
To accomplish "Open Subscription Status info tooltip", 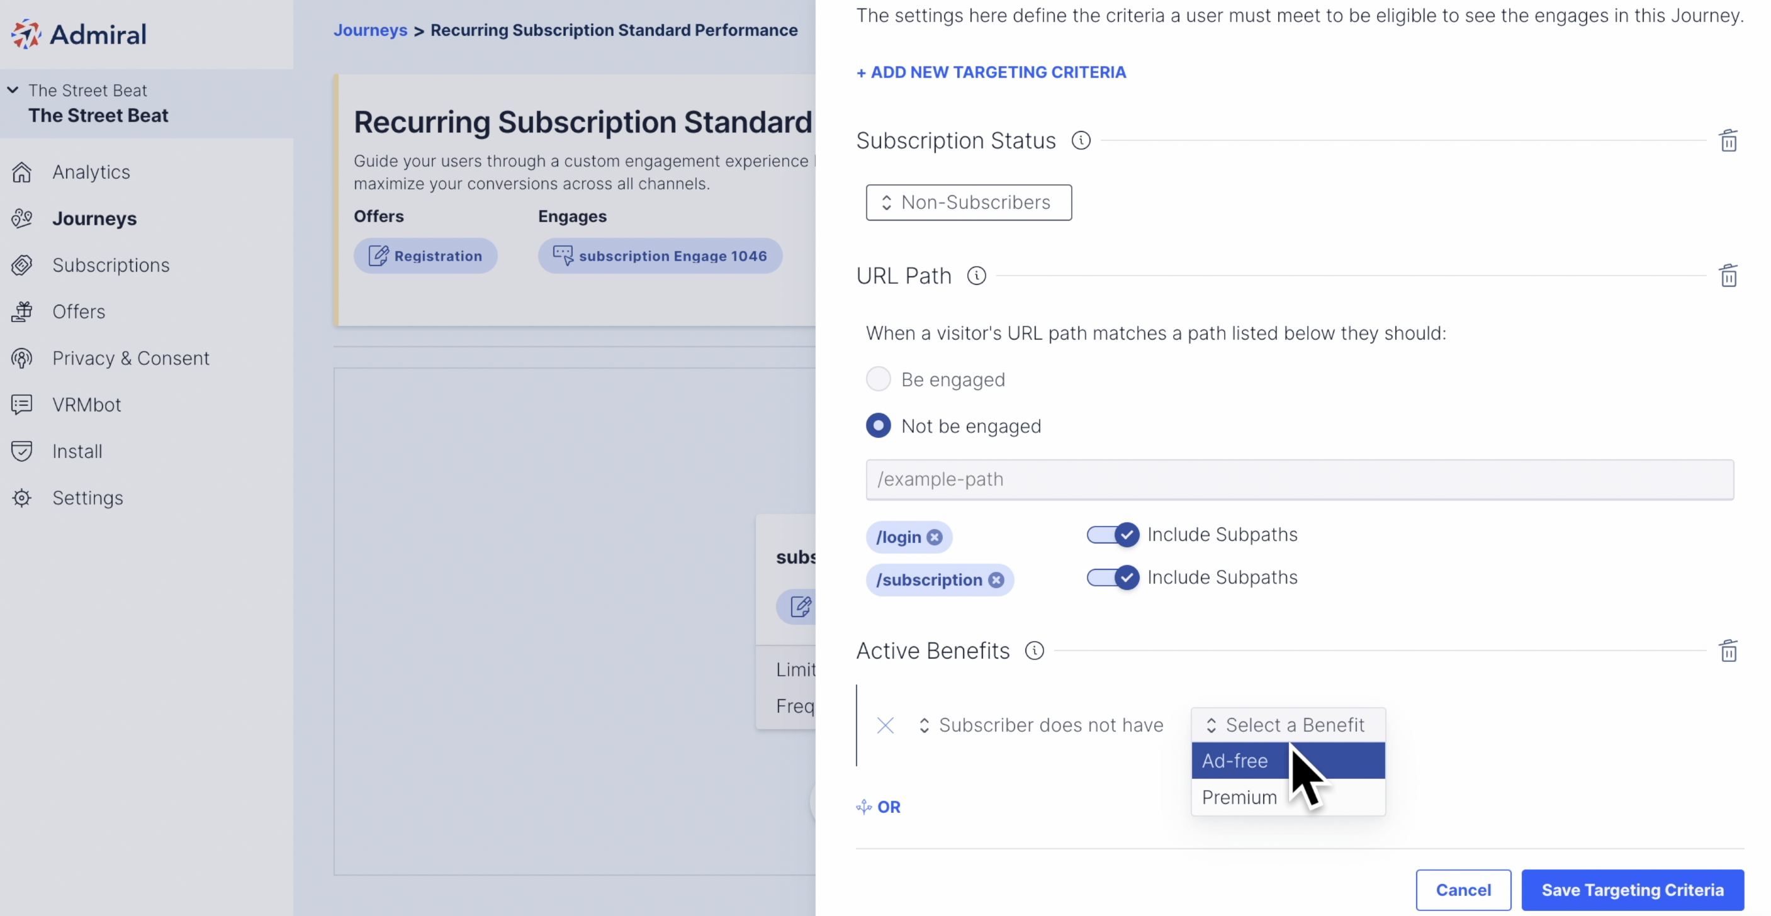I will [1081, 140].
